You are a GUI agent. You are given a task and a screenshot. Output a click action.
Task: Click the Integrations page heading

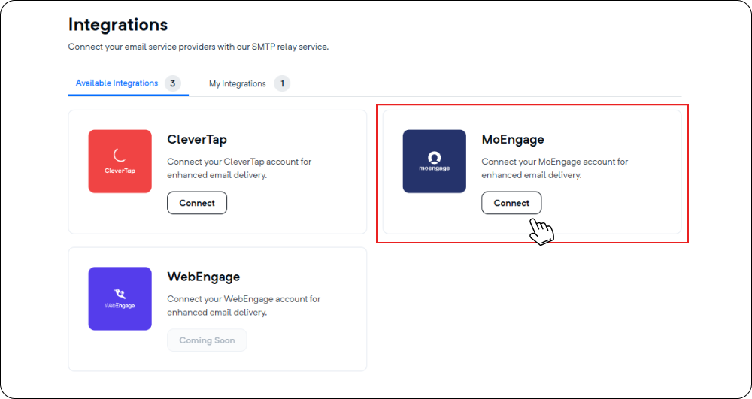click(x=118, y=25)
